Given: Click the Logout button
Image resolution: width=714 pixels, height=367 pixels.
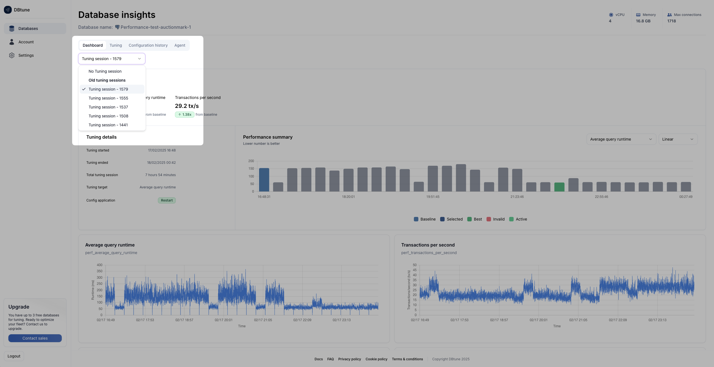Looking at the screenshot, I should pos(14,356).
